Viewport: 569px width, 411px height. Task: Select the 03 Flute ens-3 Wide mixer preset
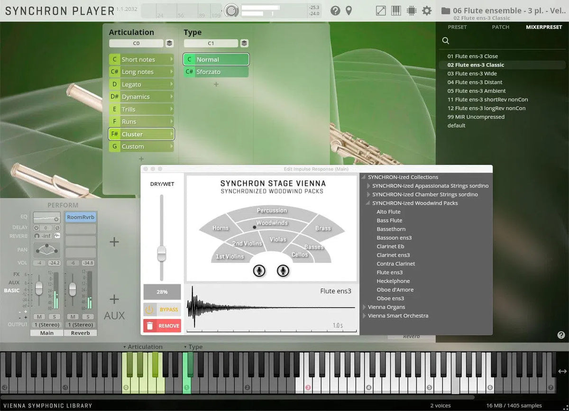(x=472, y=73)
